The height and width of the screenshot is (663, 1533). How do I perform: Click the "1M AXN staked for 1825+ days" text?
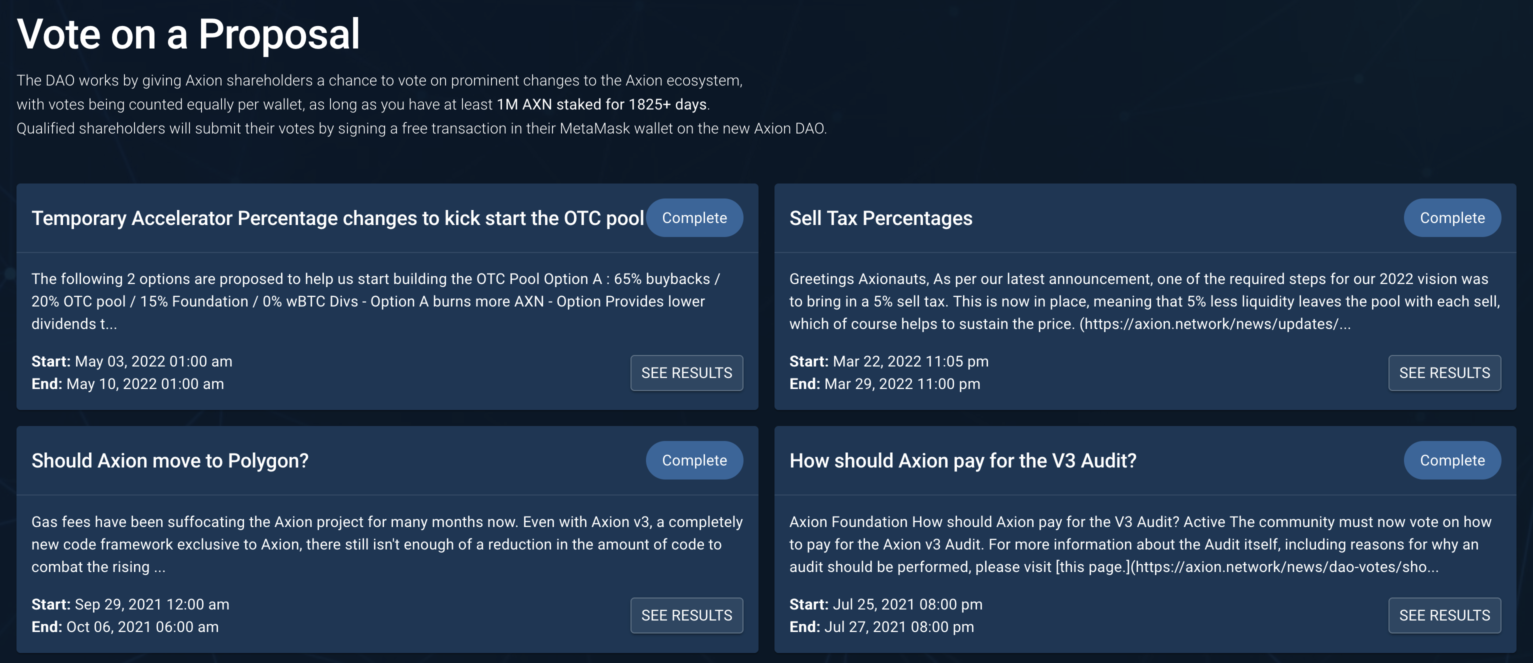[601, 104]
